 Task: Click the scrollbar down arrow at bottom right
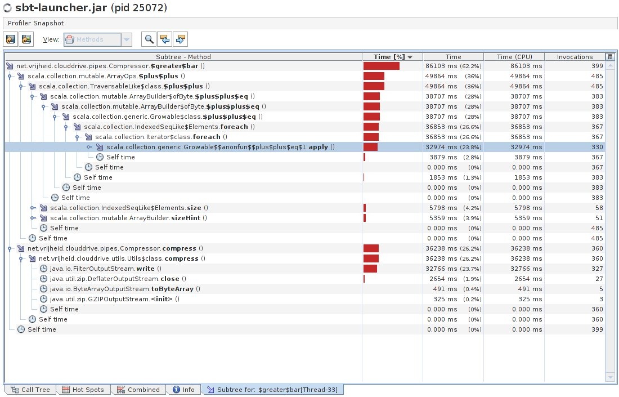coord(610,377)
